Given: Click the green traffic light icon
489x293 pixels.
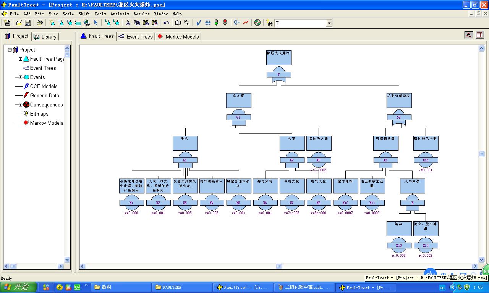Looking at the screenshot, I should pyautogui.click(x=216, y=23).
